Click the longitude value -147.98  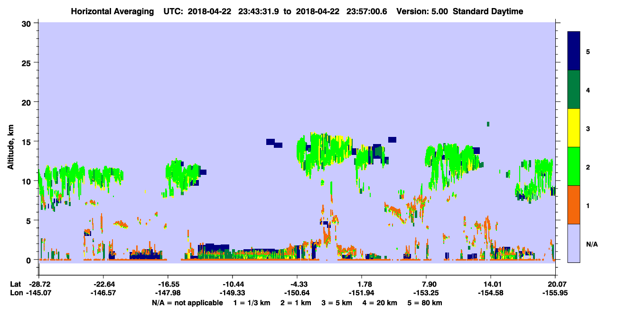(168, 293)
